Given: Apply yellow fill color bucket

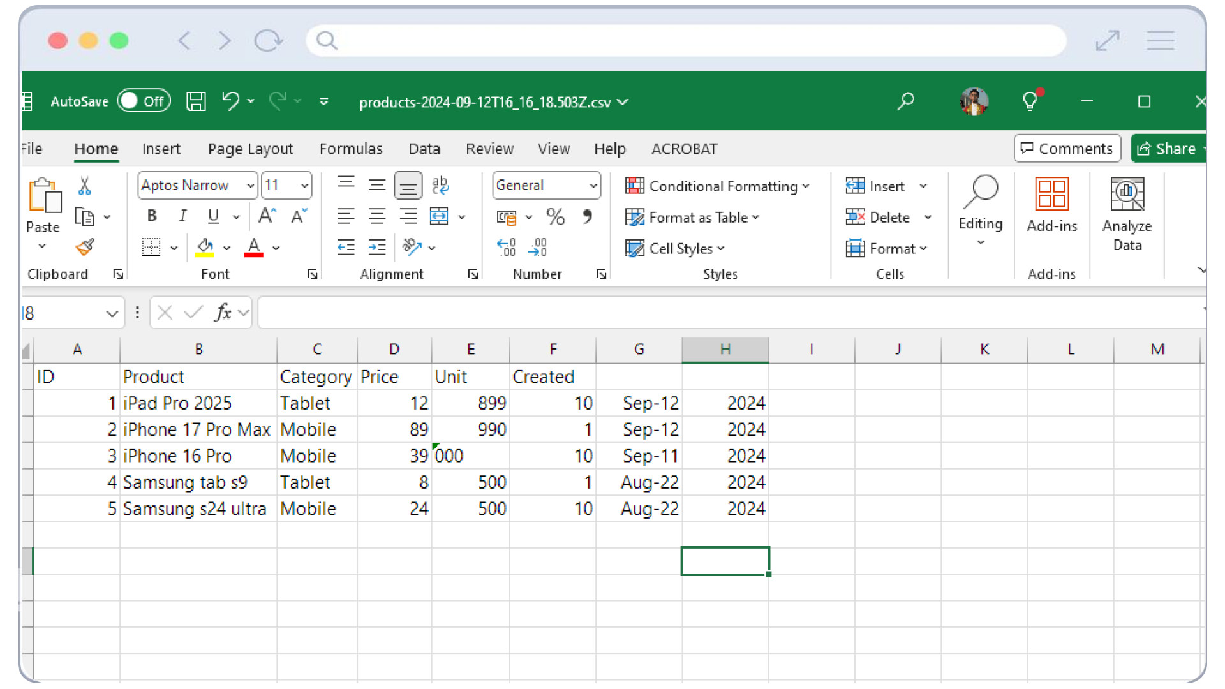Looking at the screenshot, I should [x=205, y=247].
